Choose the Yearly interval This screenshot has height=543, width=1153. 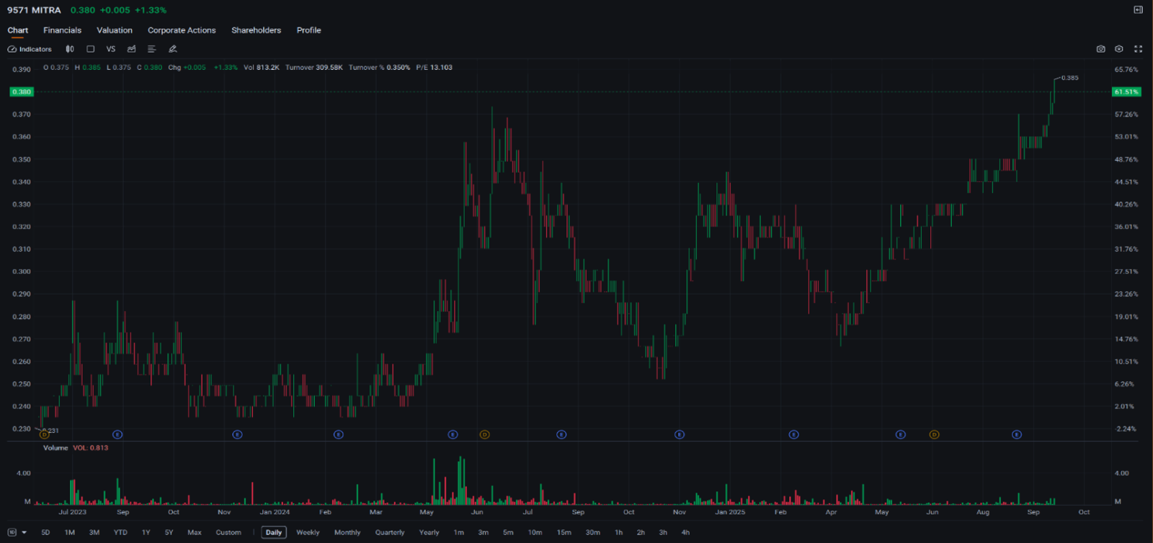click(x=429, y=532)
